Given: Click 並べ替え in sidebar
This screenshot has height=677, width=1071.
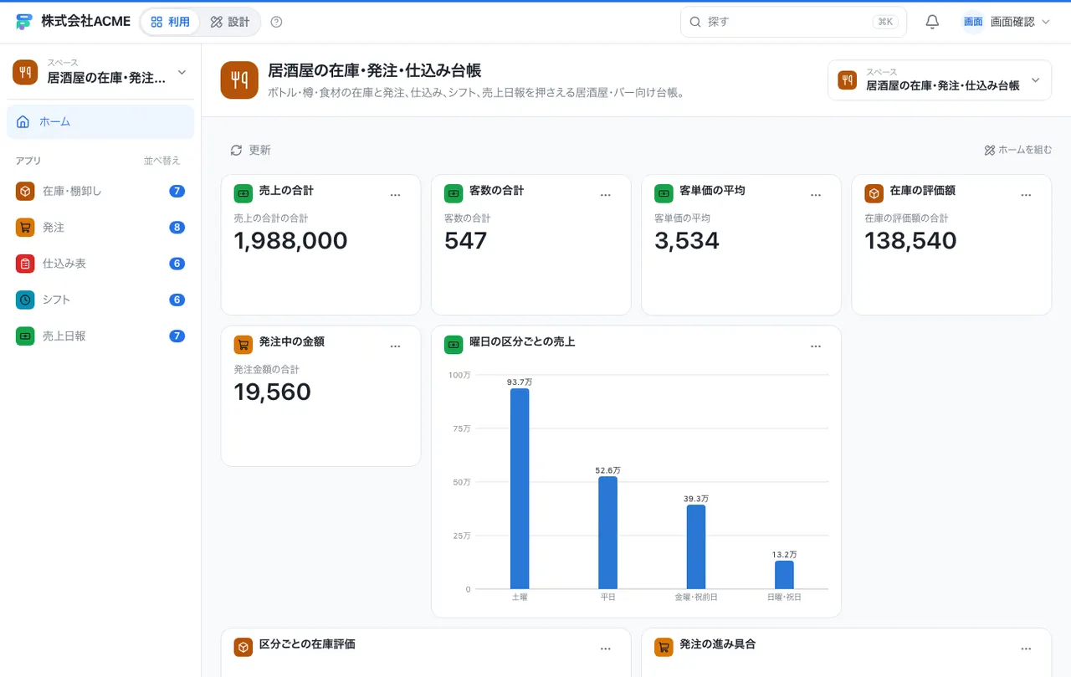Looking at the screenshot, I should click(162, 161).
